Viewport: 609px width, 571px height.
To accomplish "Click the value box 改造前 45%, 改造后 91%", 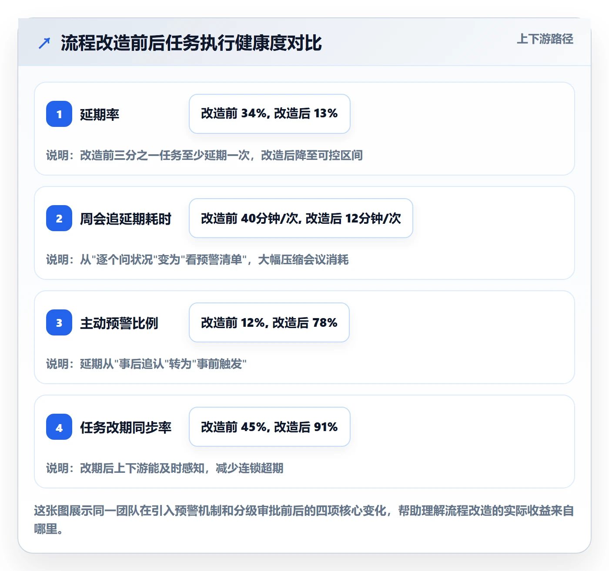I will click(270, 427).
